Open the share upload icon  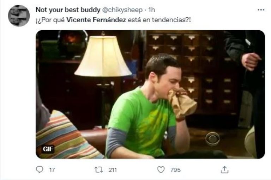click(224, 170)
